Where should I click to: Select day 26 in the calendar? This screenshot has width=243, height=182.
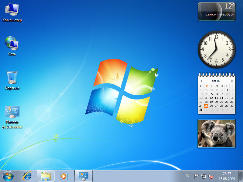(x=211, y=106)
